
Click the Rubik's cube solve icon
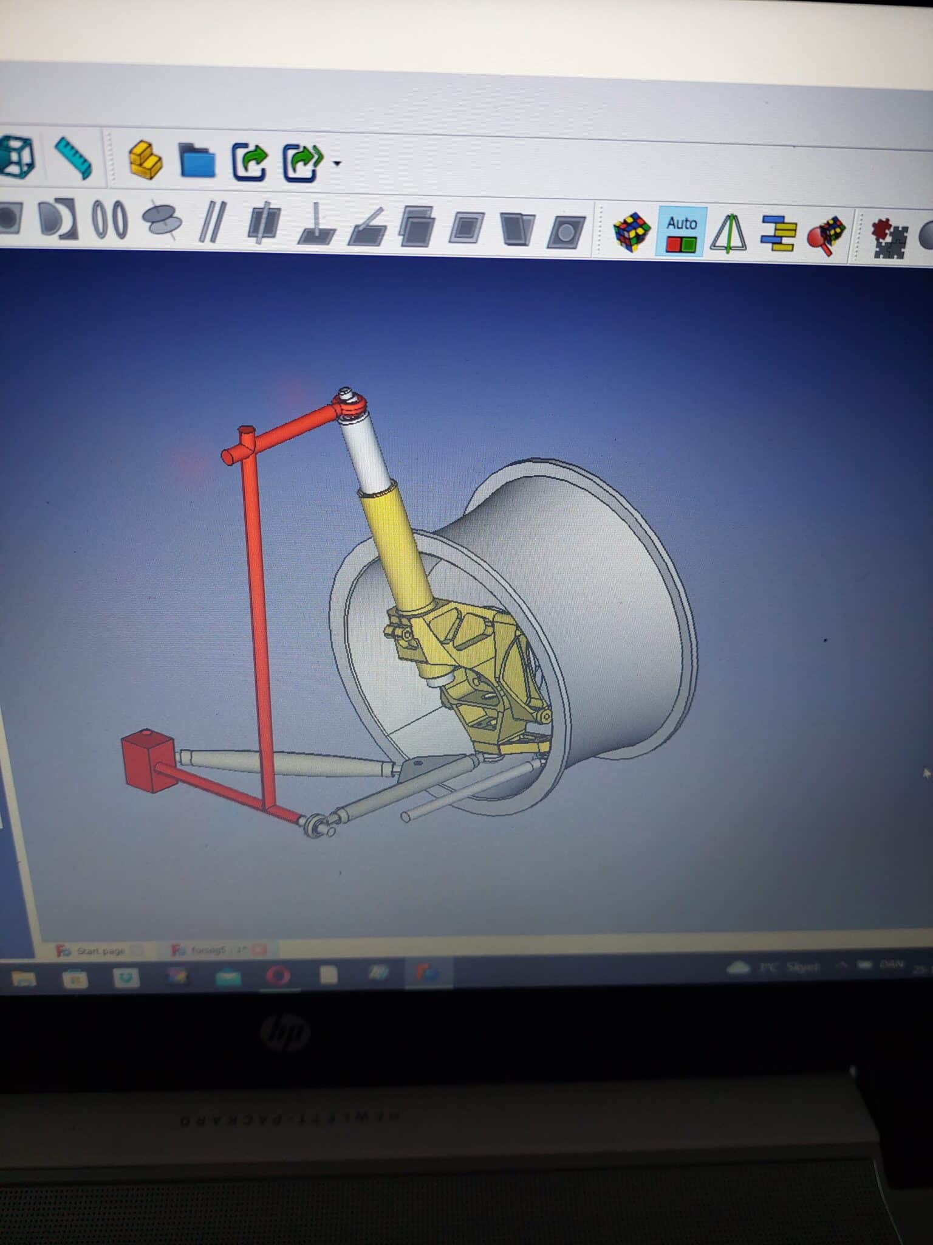pos(632,232)
